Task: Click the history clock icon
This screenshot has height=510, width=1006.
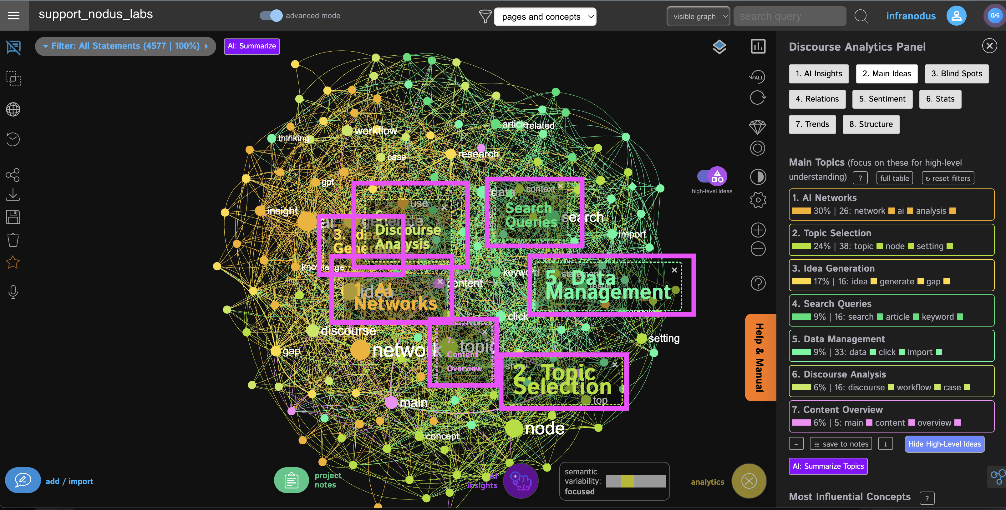Action: coord(13,139)
